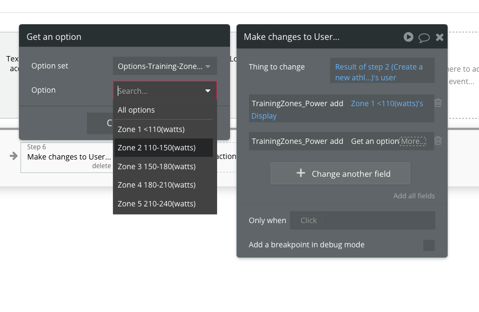Choose Zone 5 210-240(watts) option
479x312 pixels.
click(x=157, y=204)
